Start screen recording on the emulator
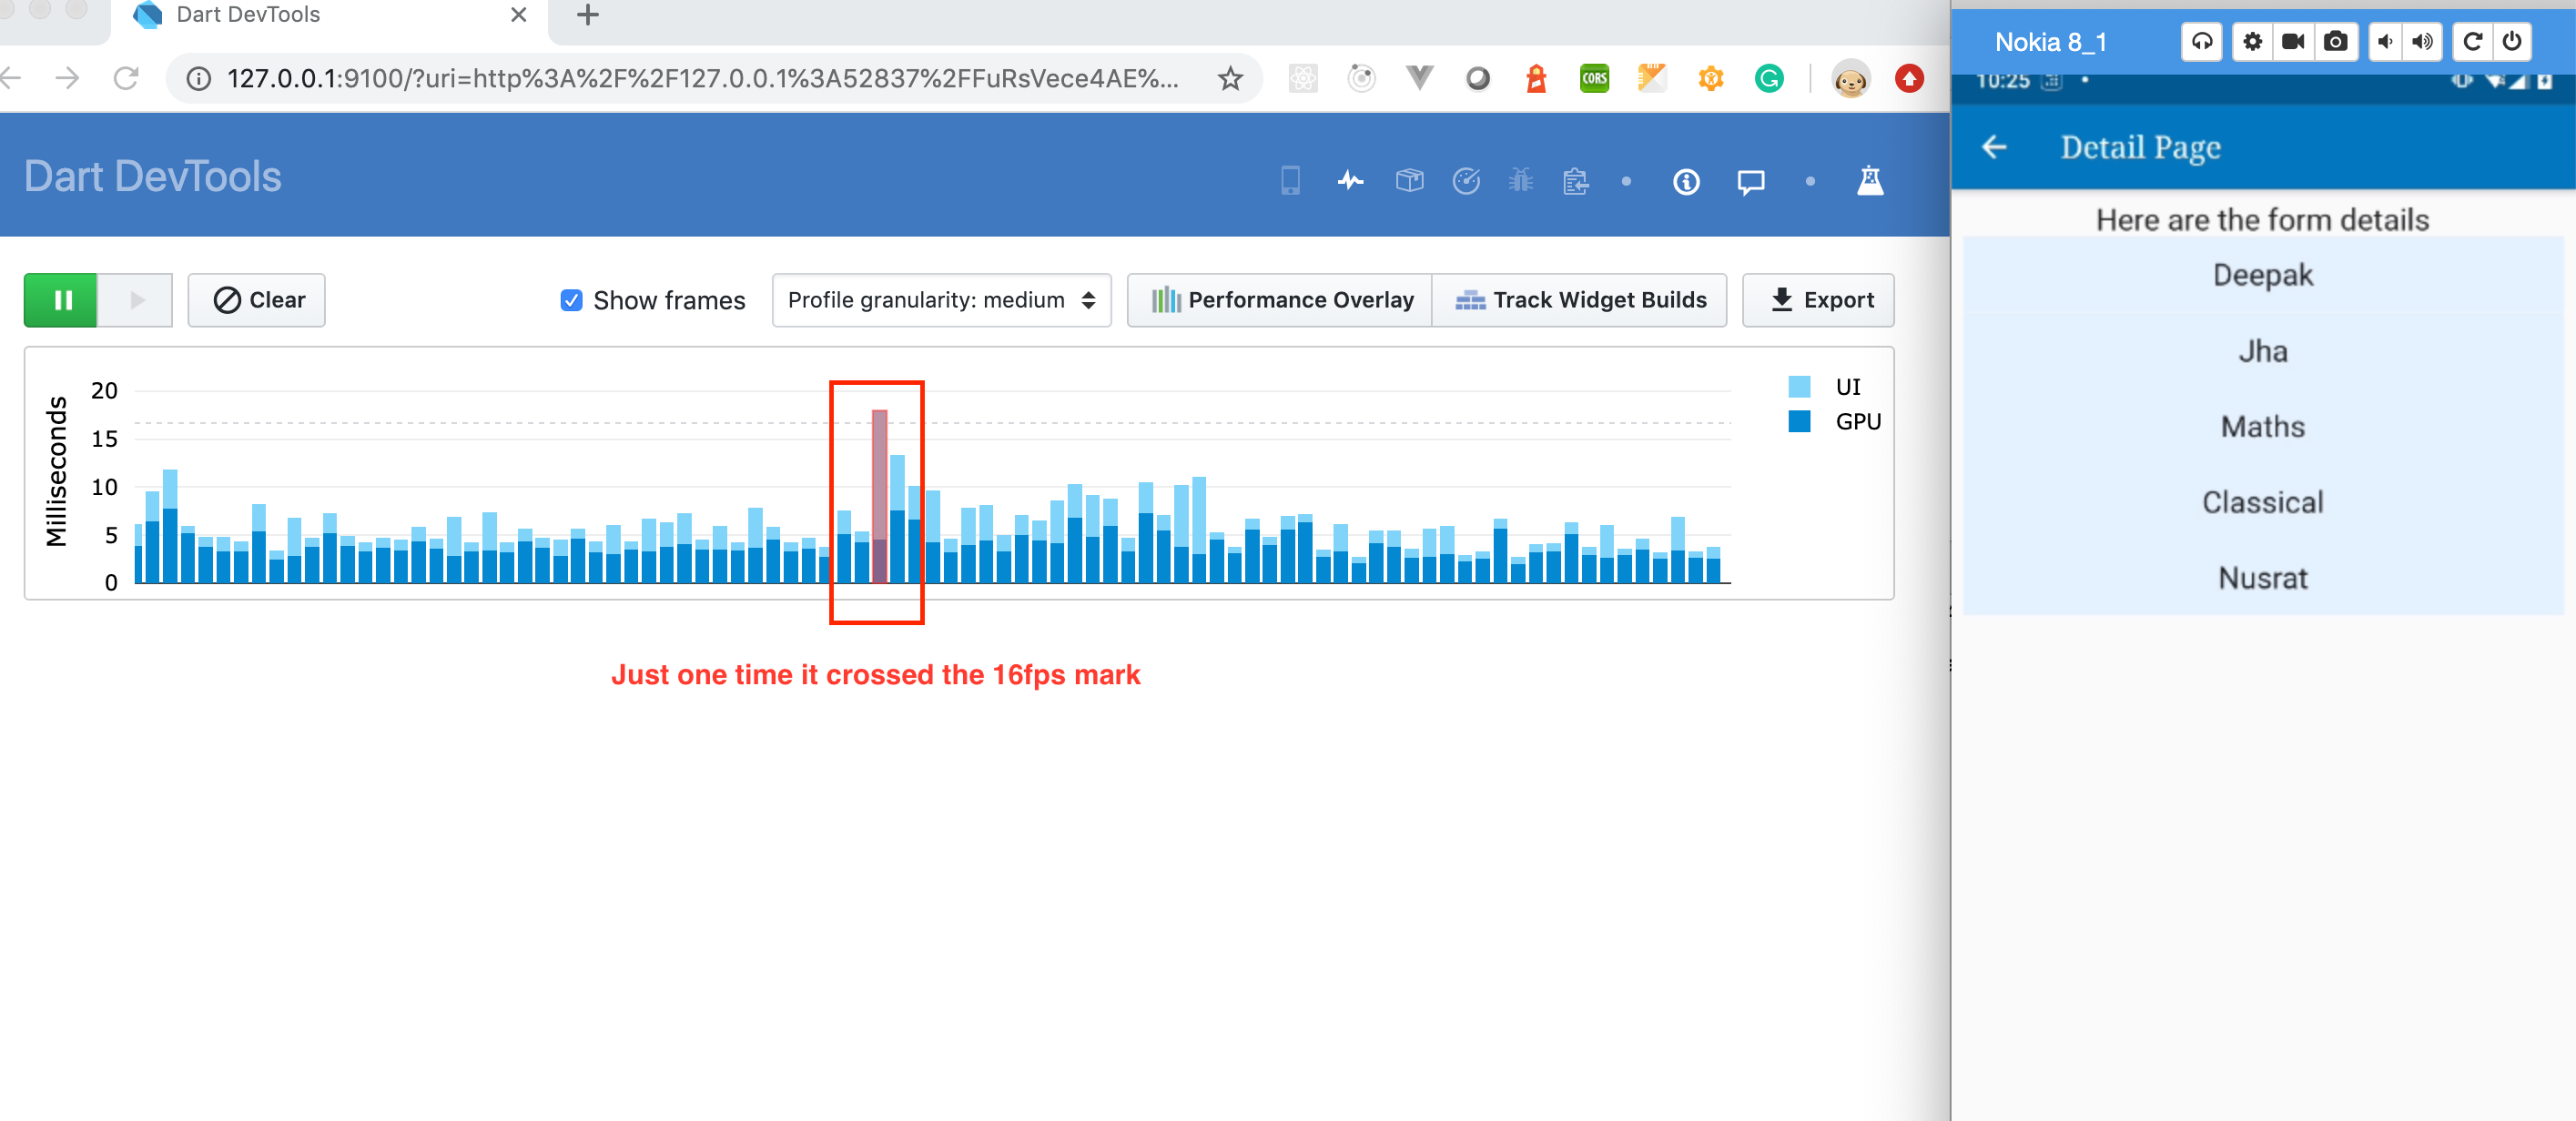The height and width of the screenshot is (1121, 2576). [x=2294, y=42]
